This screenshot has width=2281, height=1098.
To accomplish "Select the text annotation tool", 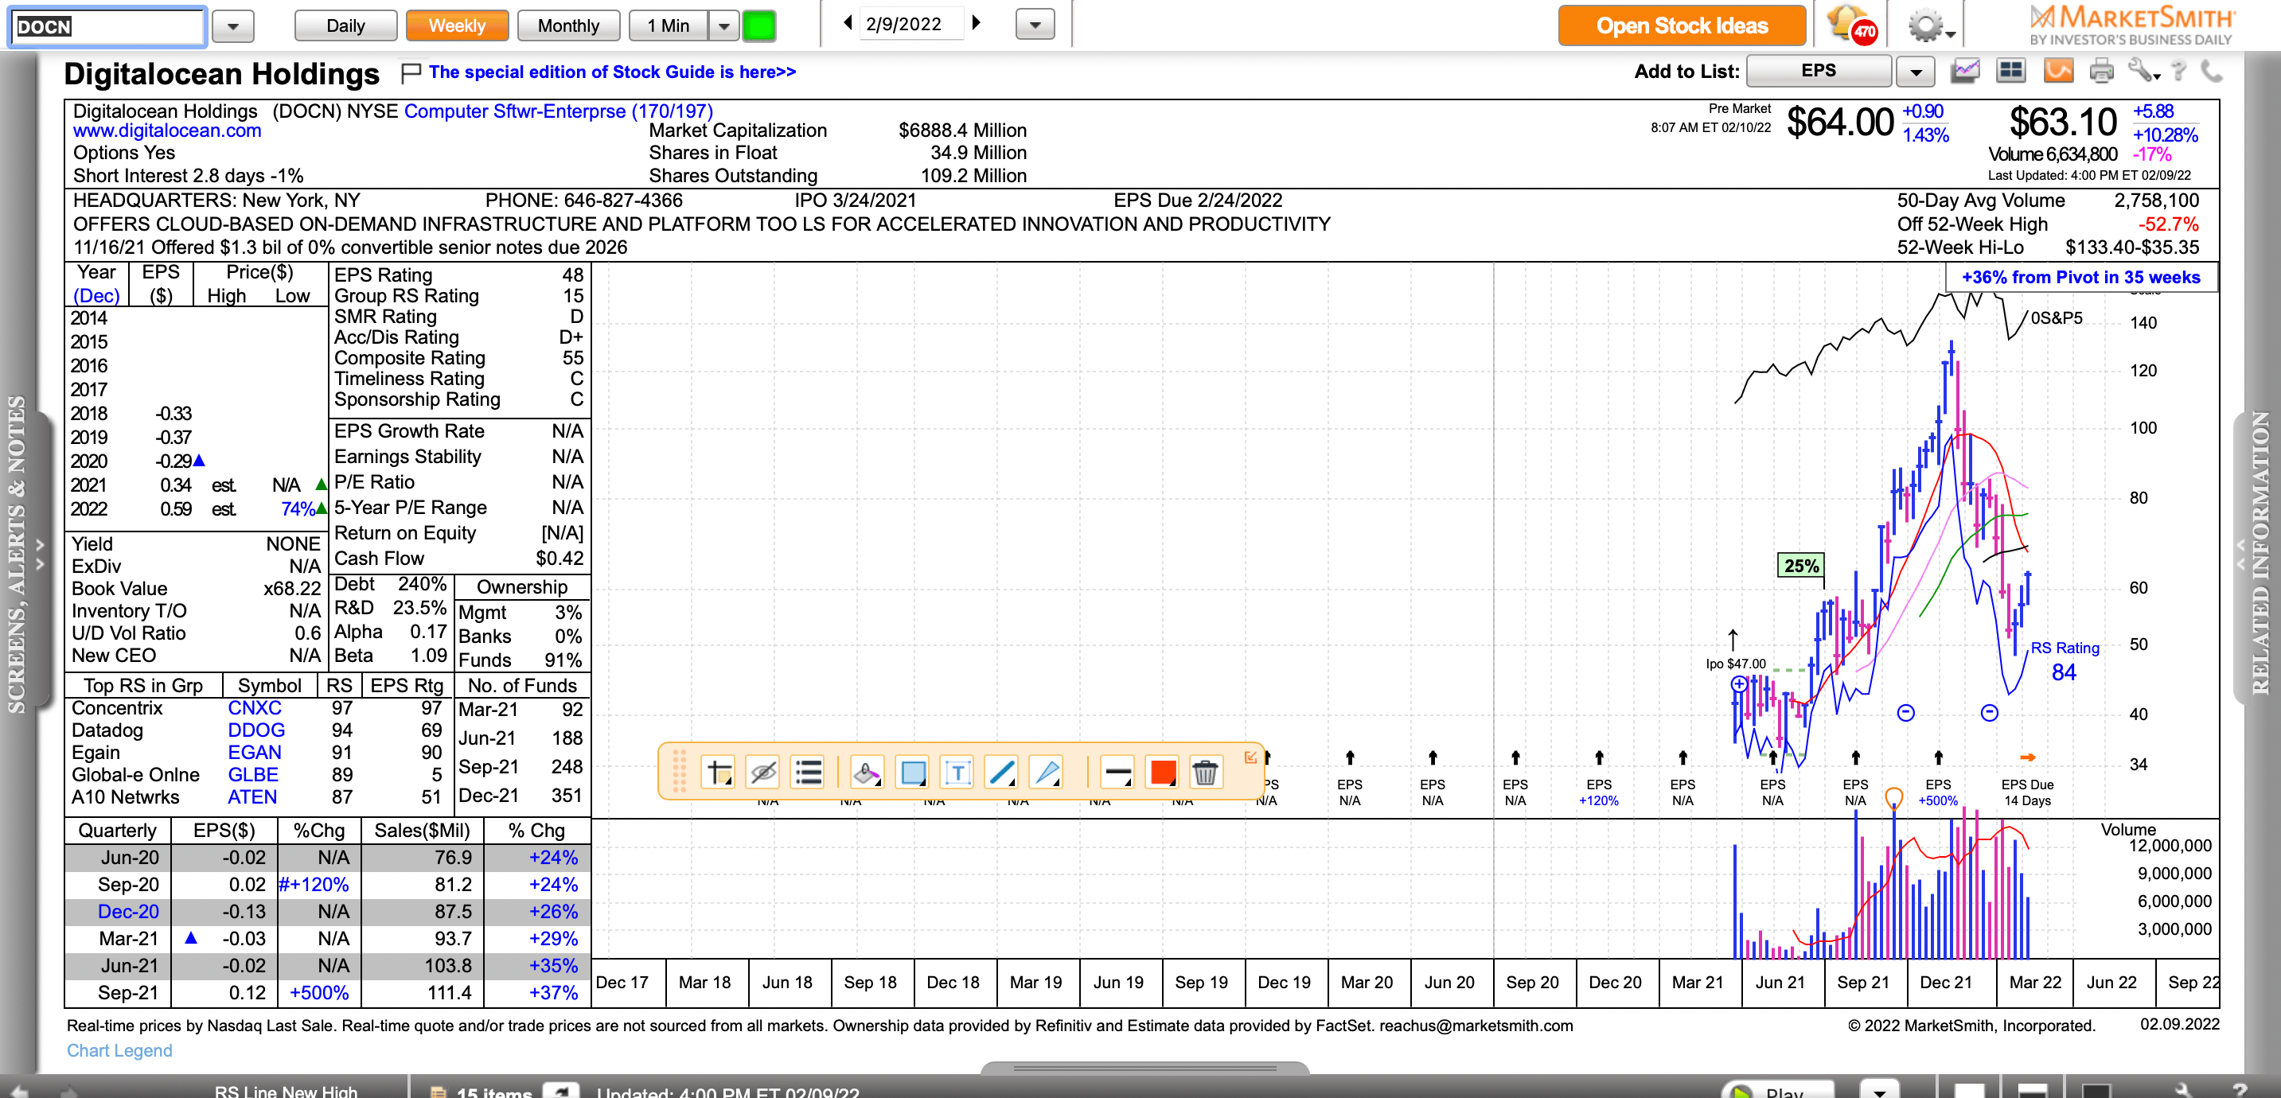I will 957,773.
